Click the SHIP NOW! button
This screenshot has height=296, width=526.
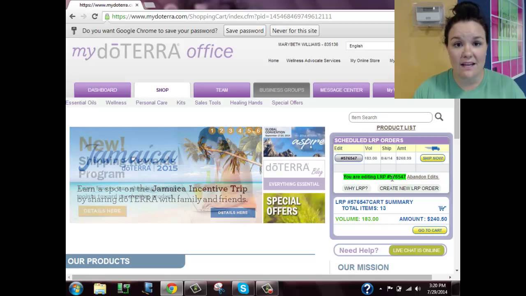pos(433,158)
